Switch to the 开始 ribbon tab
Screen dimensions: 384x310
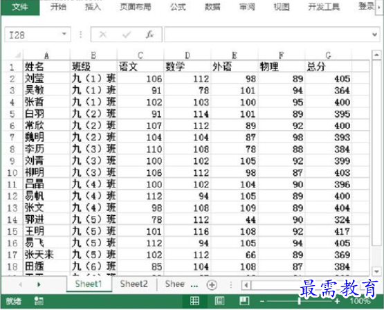pyautogui.click(x=58, y=7)
